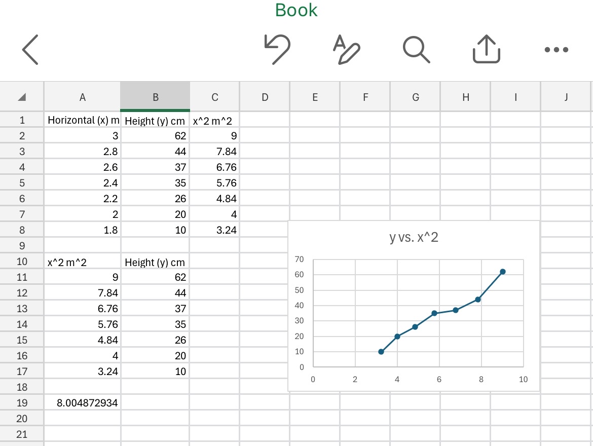593x446 pixels.
Task: Select column A header
Action: pyautogui.click(x=83, y=97)
